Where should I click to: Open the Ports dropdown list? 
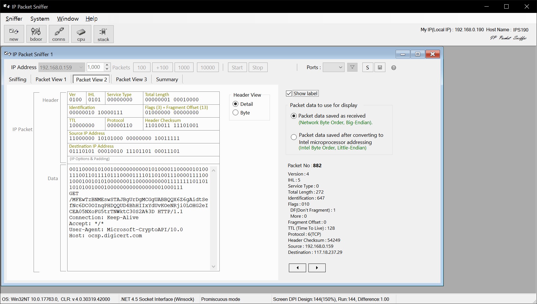(340, 67)
